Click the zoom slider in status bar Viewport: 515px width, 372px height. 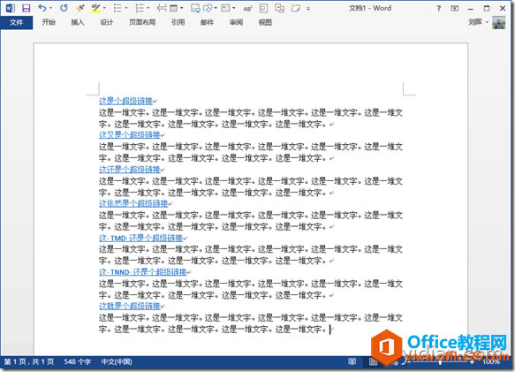coord(440,361)
